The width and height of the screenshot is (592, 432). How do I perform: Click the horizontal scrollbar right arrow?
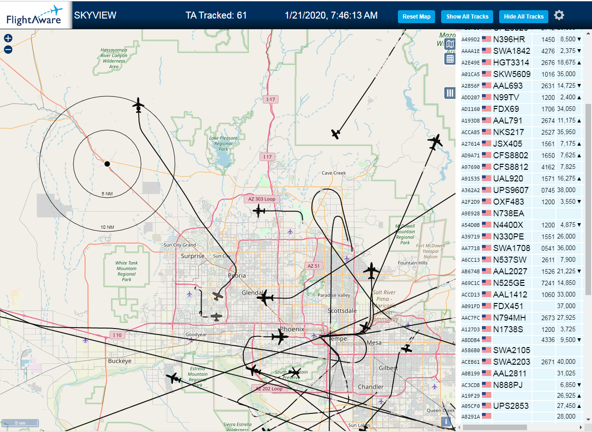click(580, 427)
